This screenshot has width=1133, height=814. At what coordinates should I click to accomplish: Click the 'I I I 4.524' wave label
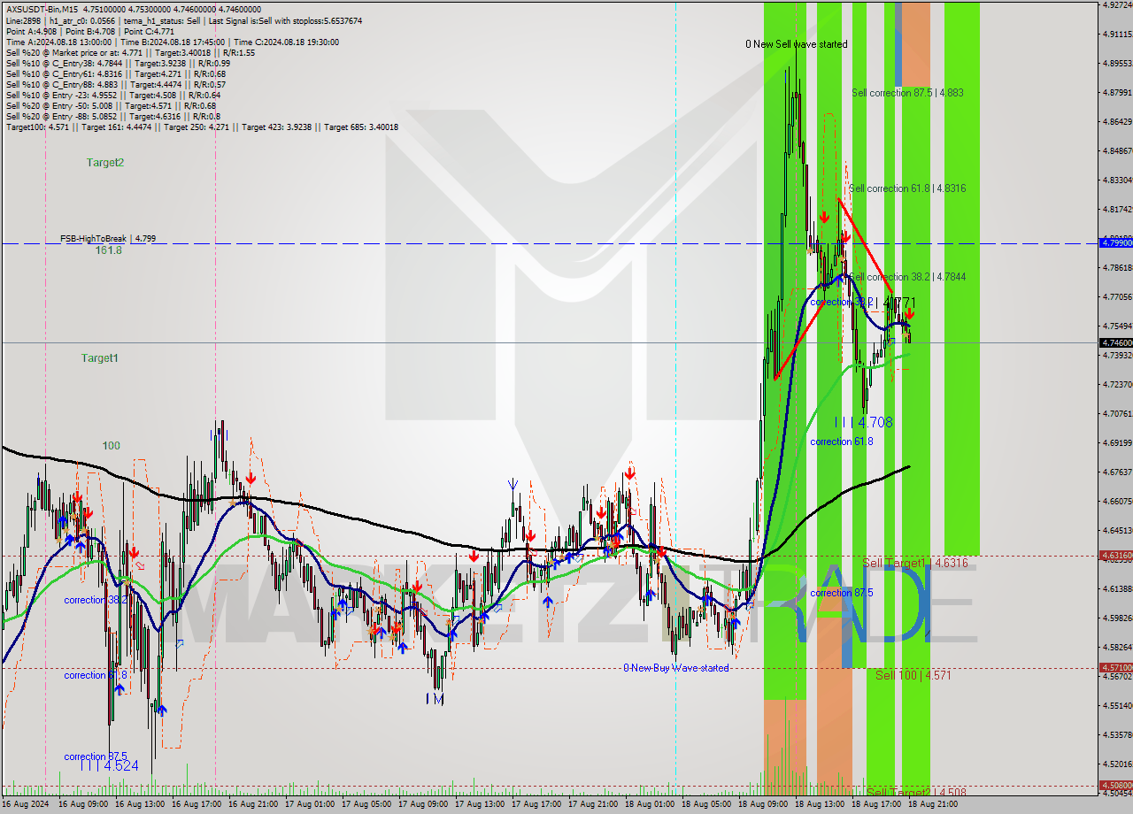[109, 766]
